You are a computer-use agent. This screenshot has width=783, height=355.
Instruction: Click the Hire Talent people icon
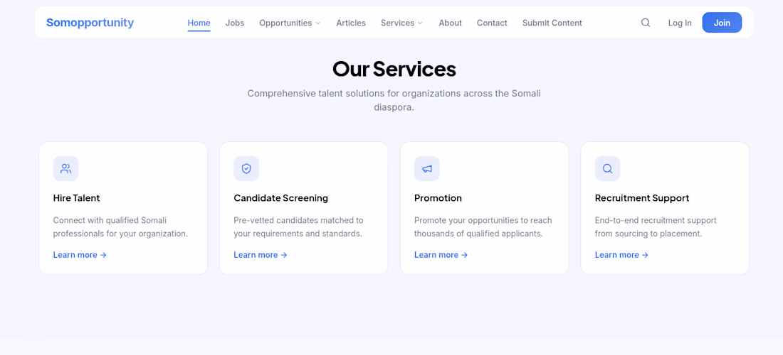tap(65, 169)
